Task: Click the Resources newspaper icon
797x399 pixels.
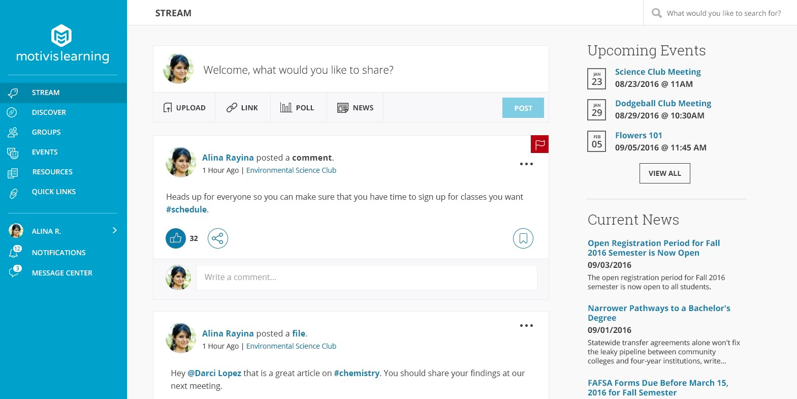Action: (x=13, y=173)
